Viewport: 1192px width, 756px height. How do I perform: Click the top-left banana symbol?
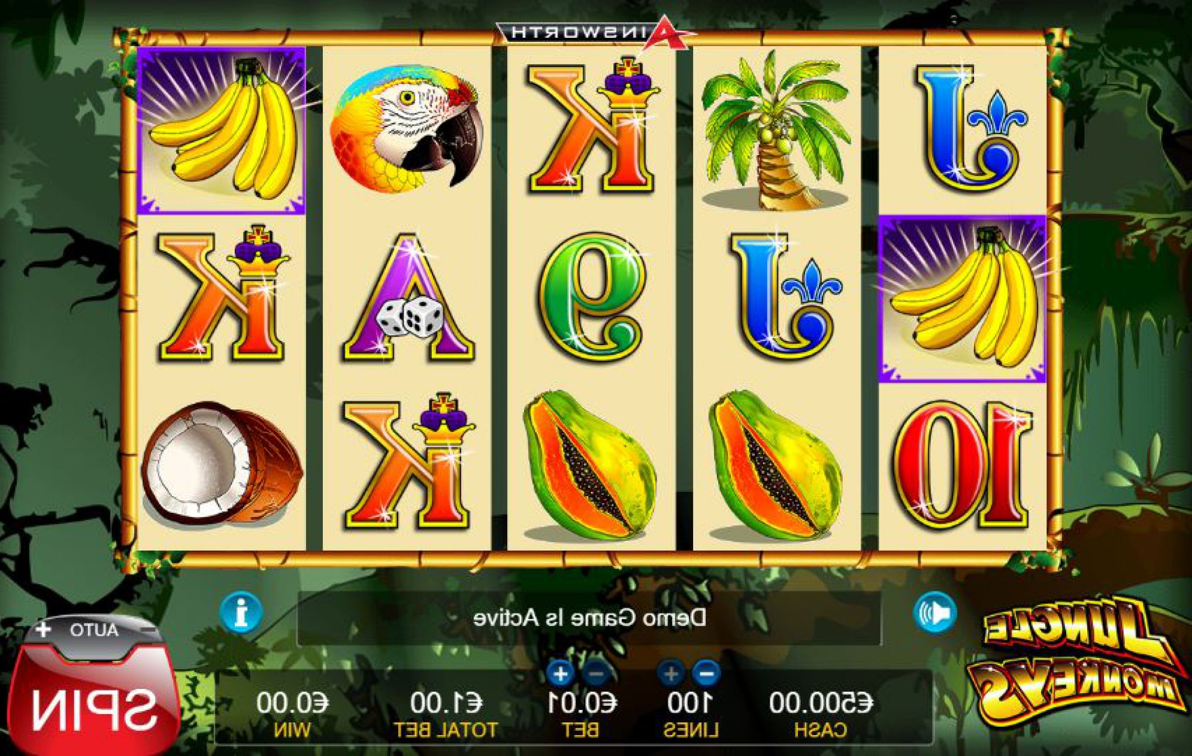222,131
